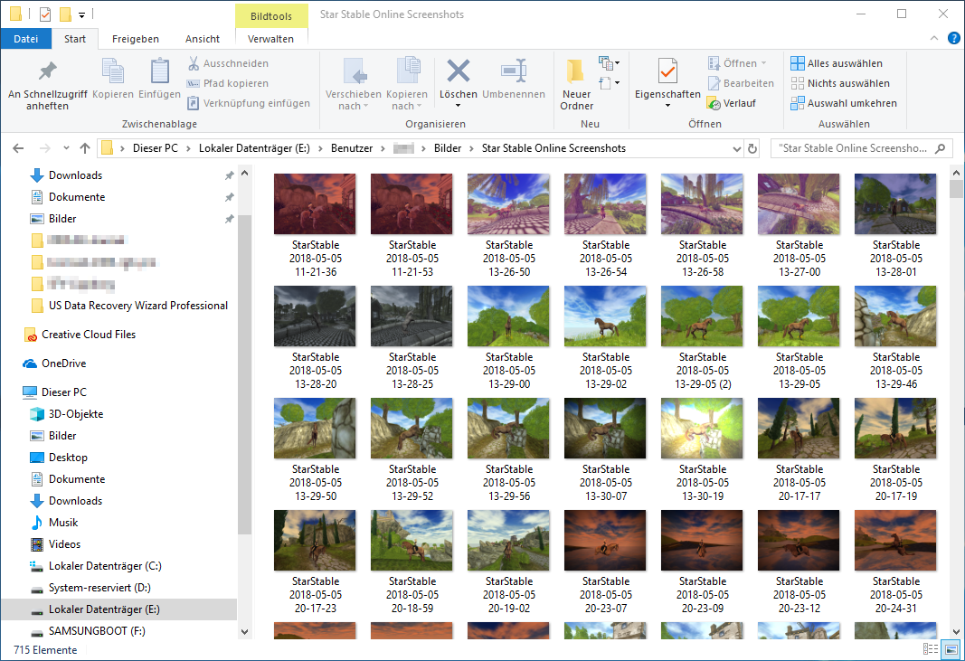Image resolution: width=965 pixels, height=661 pixels.
Task: Click the Umbenennen rename icon
Action: click(x=514, y=71)
